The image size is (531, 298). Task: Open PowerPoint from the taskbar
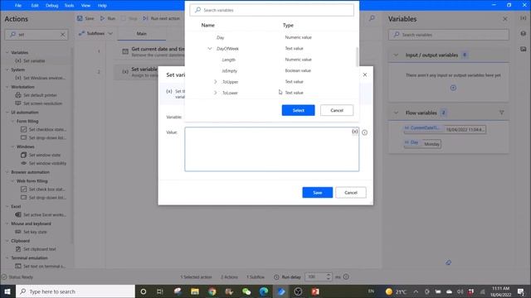point(315,291)
